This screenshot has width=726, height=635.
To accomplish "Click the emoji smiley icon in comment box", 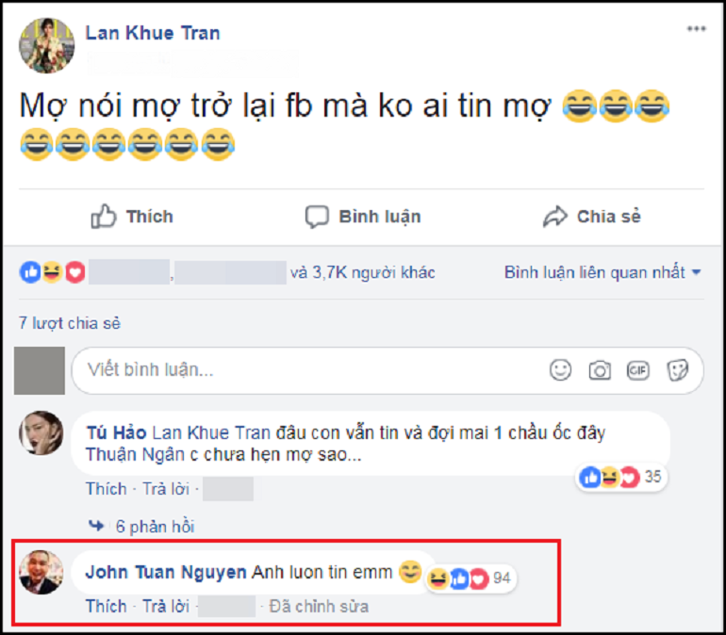I will click(561, 370).
